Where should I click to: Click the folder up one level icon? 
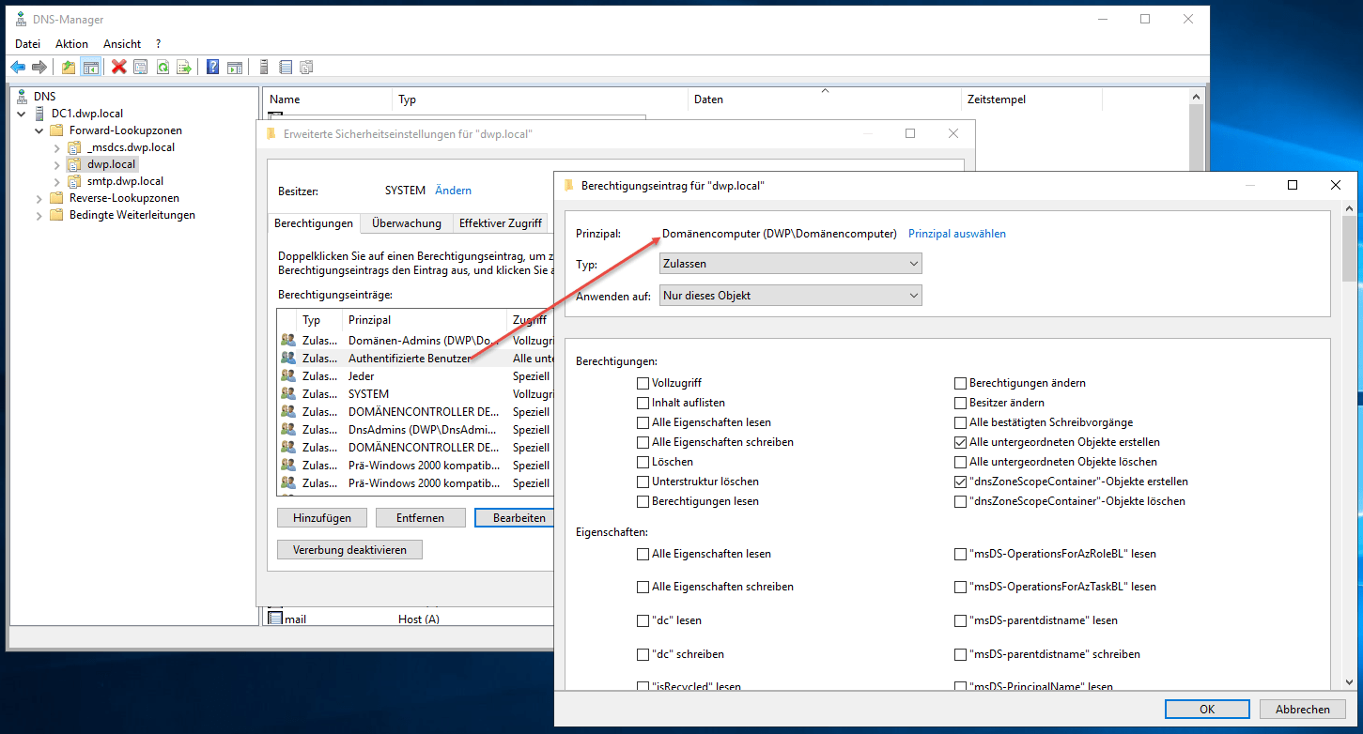tap(69, 67)
